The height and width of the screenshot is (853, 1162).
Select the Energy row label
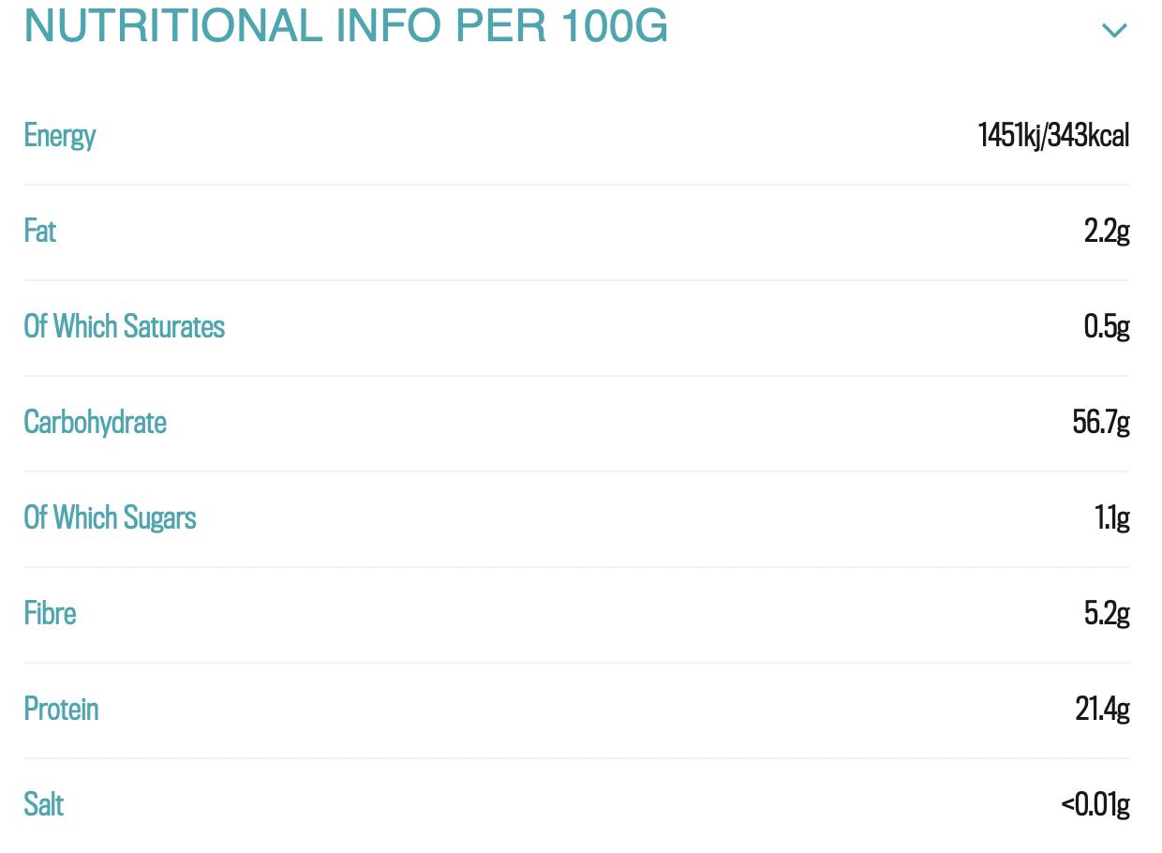[x=60, y=136]
